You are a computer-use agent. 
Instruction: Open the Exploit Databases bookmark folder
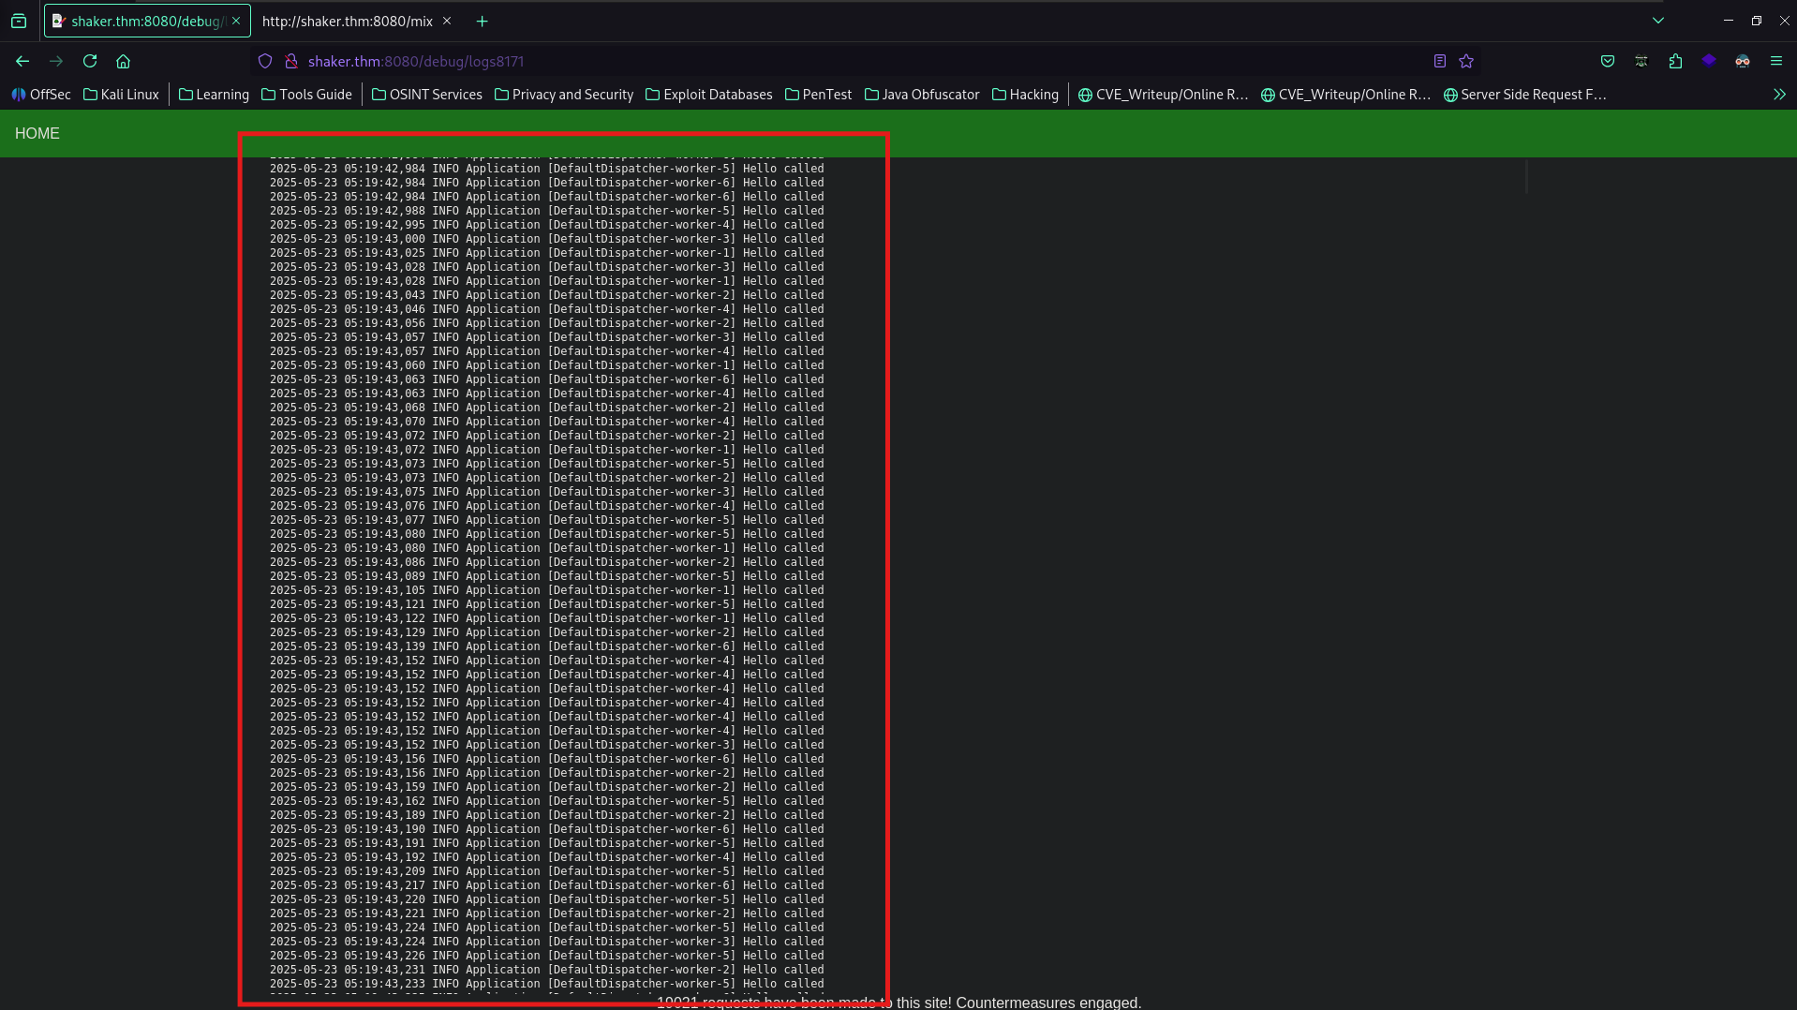(x=709, y=95)
